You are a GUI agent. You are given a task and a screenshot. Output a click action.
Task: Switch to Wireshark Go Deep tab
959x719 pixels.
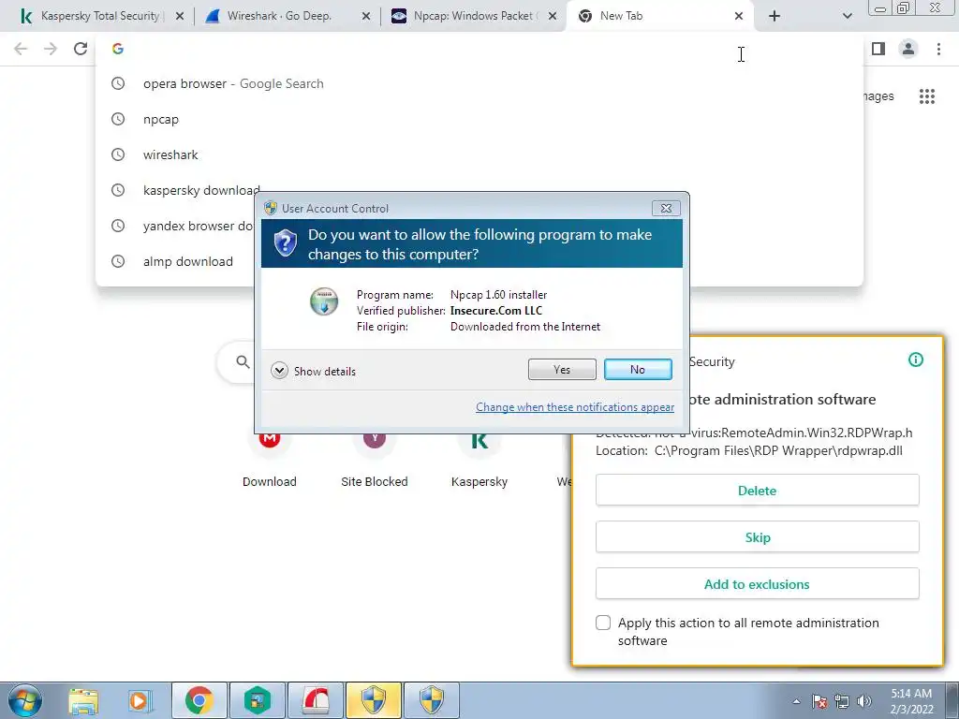[279, 16]
